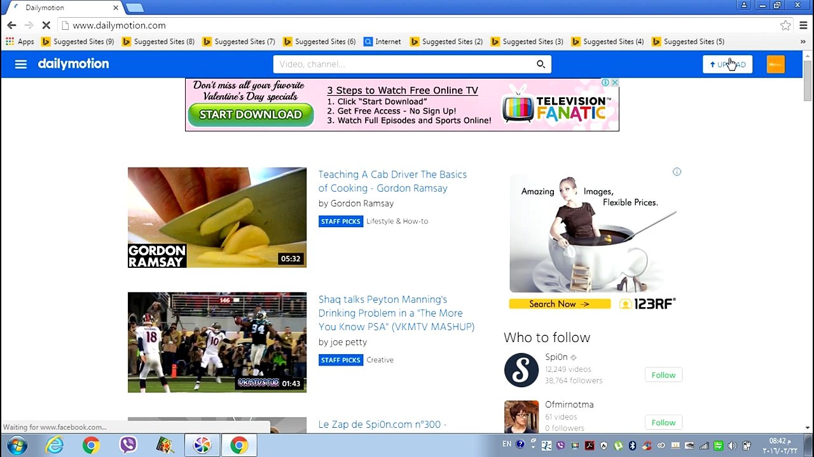Open the Suggested Sites (7) bookmark folder

238,41
